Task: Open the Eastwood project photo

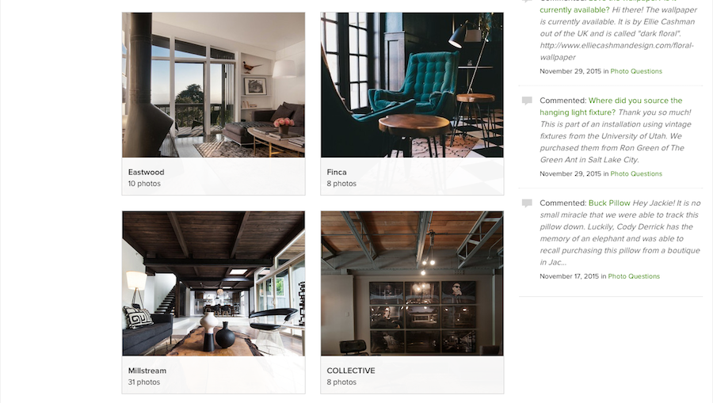Action: tap(213, 85)
